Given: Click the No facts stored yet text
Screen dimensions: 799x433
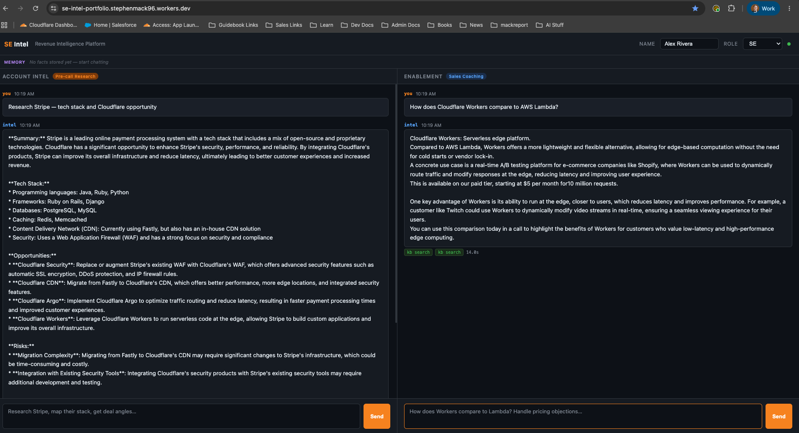Looking at the screenshot, I should [x=69, y=62].
